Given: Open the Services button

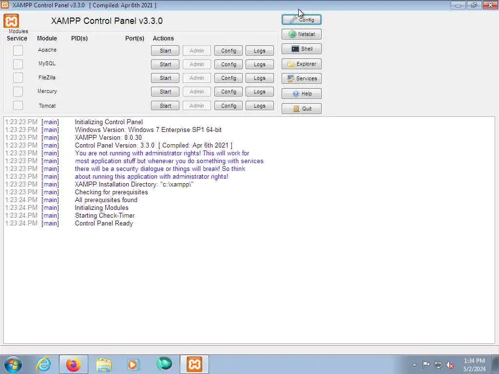Looking at the screenshot, I should (301, 78).
